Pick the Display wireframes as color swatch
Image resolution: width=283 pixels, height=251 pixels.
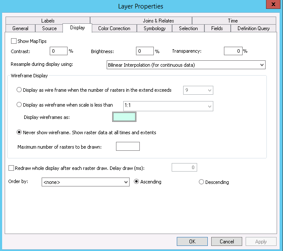click(x=124, y=117)
